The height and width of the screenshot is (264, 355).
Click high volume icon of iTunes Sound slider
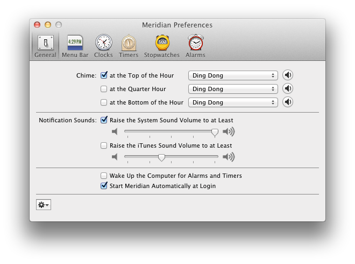point(229,157)
